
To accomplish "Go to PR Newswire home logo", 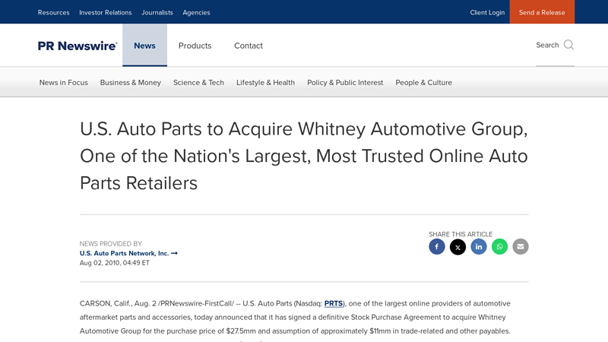I will (x=78, y=46).
